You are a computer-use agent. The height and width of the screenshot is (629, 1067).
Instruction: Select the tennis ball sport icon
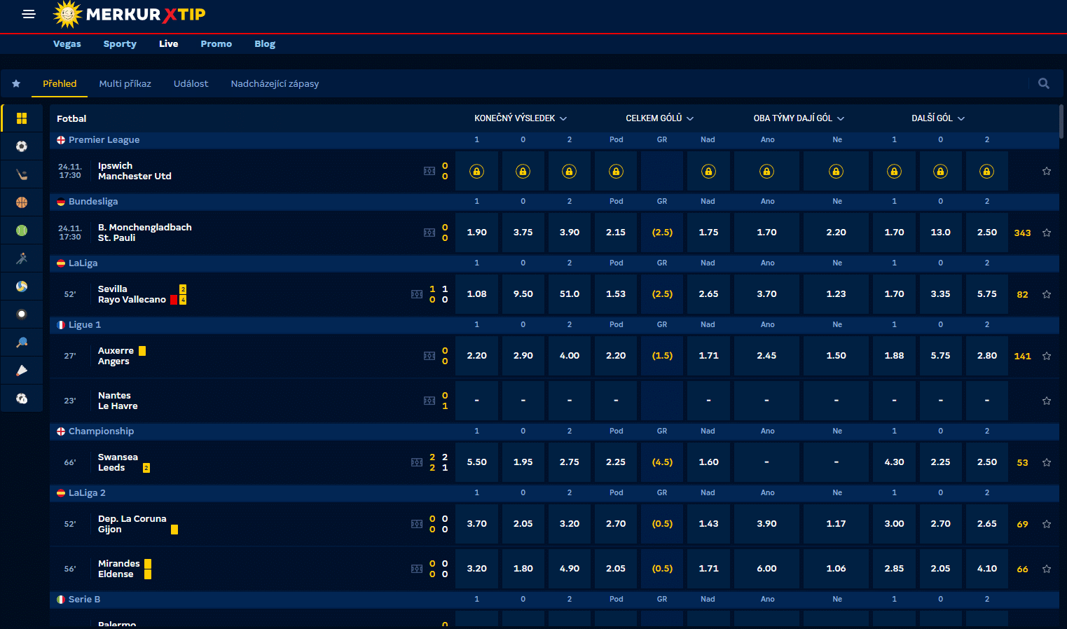click(x=22, y=230)
